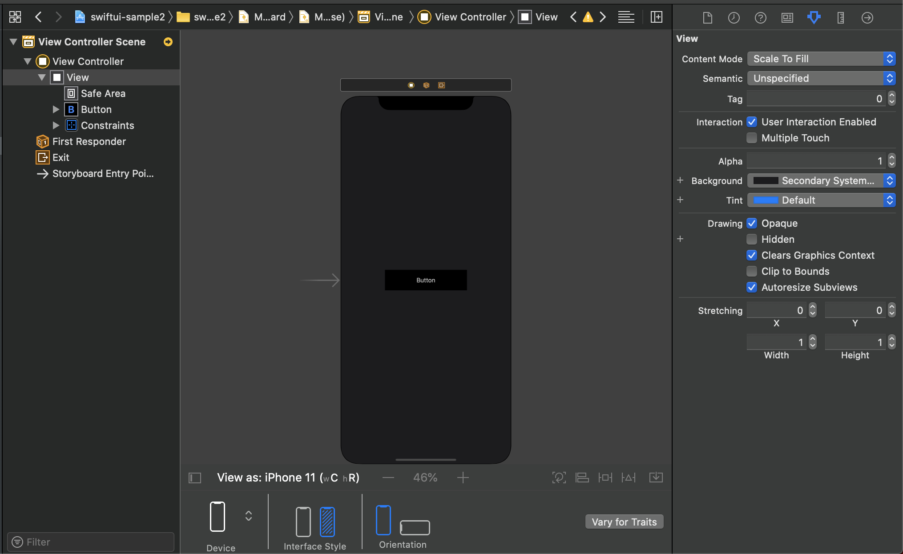The width and height of the screenshot is (903, 554).
Task: Enable the Multiple Touch interaction checkbox
Action: click(751, 137)
